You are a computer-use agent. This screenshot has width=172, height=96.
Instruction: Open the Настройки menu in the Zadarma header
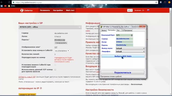58,10
